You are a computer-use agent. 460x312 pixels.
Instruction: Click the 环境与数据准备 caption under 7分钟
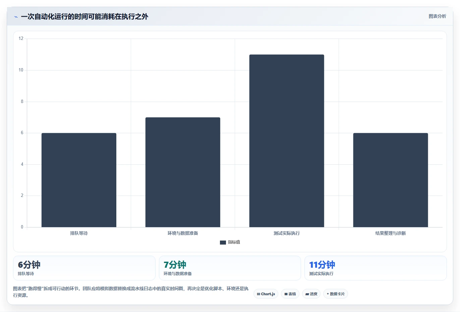178,274
